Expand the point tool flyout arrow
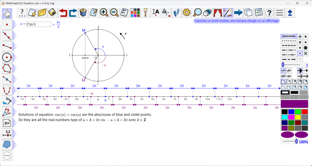This screenshot has width=312, height=166. pyautogui.click(x=14, y=24)
